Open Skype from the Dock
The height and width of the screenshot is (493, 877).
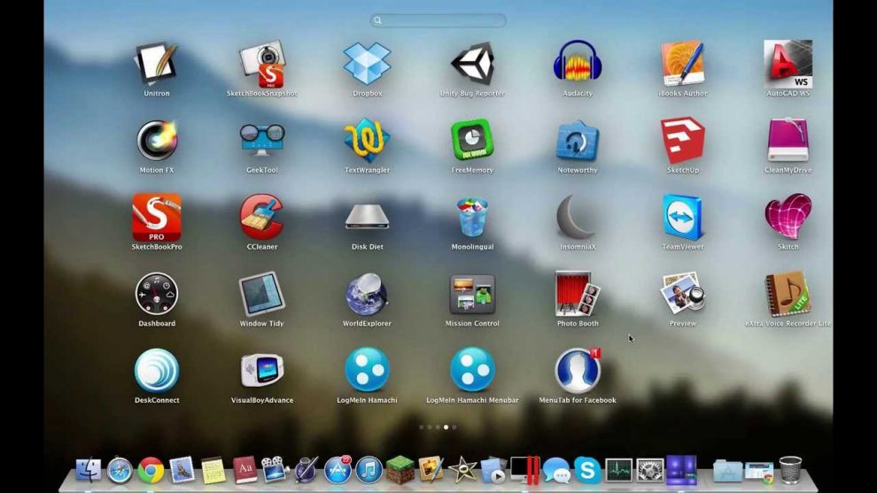(586, 470)
